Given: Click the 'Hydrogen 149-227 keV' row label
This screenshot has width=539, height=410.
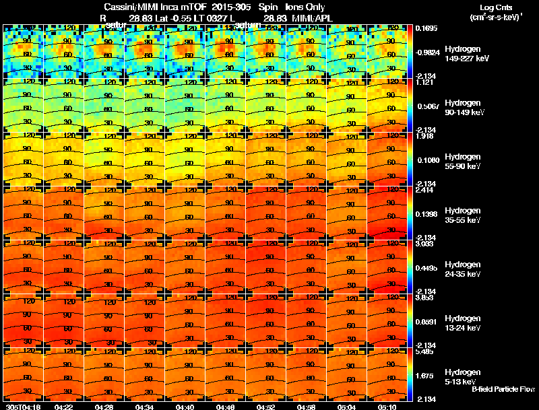Looking at the screenshot, I should pos(467,54).
